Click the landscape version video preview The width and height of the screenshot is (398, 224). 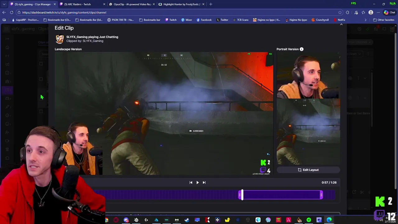pos(164,114)
